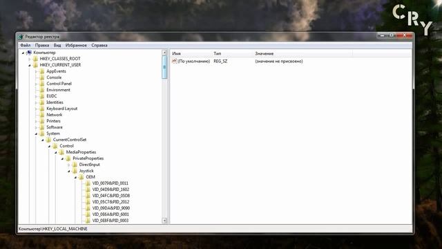
Task: Maximize the Registry Editor window
Action: coord(392,35)
